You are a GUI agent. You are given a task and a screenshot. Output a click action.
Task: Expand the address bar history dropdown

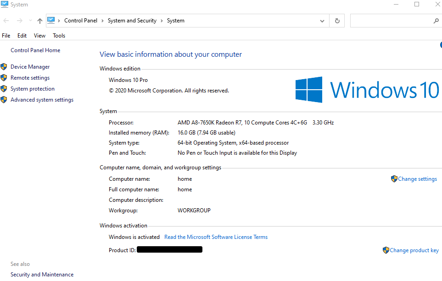coord(322,21)
